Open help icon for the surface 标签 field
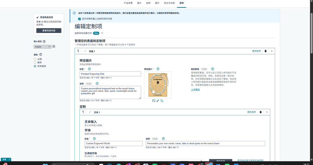 (x=89, y=69)
